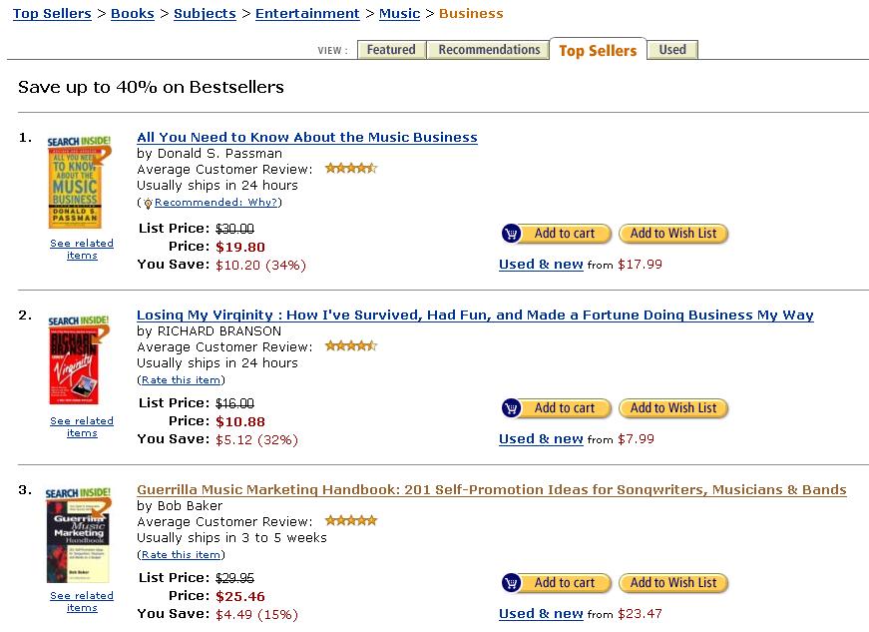This screenshot has height=632, width=869.
Task: Go to Entertainment in the breadcrumb
Action: (307, 14)
